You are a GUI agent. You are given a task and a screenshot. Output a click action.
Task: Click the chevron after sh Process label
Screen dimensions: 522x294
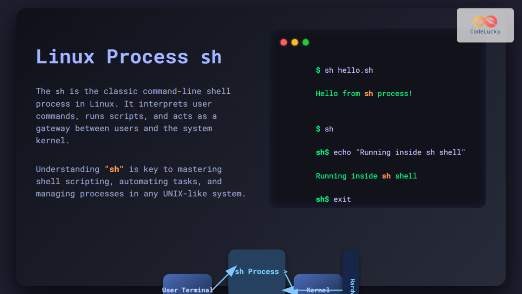coord(285,271)
